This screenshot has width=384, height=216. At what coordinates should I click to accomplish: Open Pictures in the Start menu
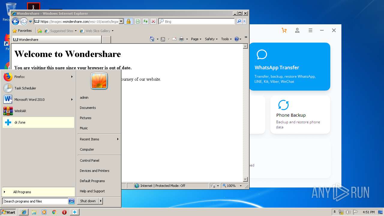[85, 118]
